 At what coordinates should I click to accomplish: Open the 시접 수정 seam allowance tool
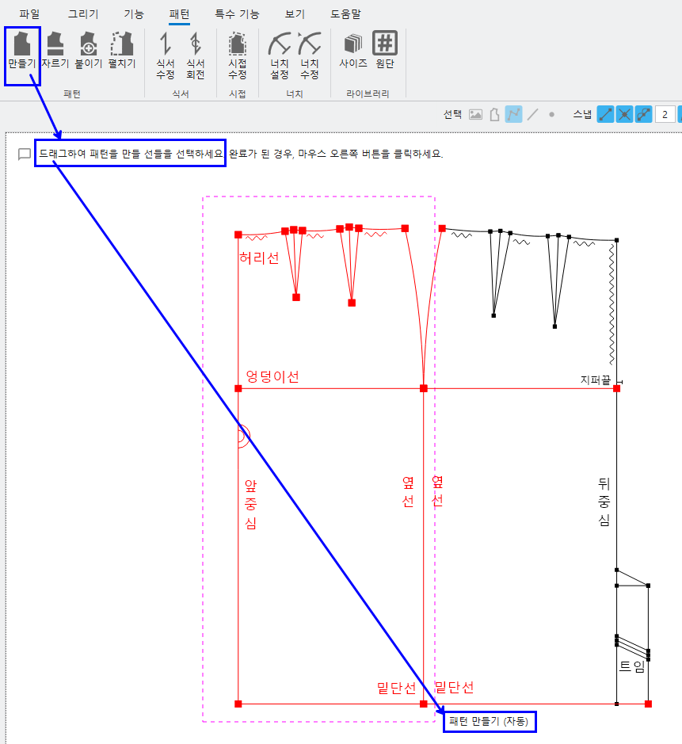coord(238,55)
